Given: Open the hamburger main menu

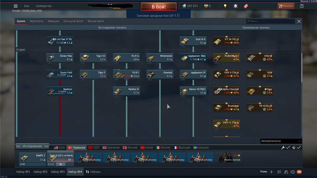Looking at the screenshot, I should [x=16, y=6].
